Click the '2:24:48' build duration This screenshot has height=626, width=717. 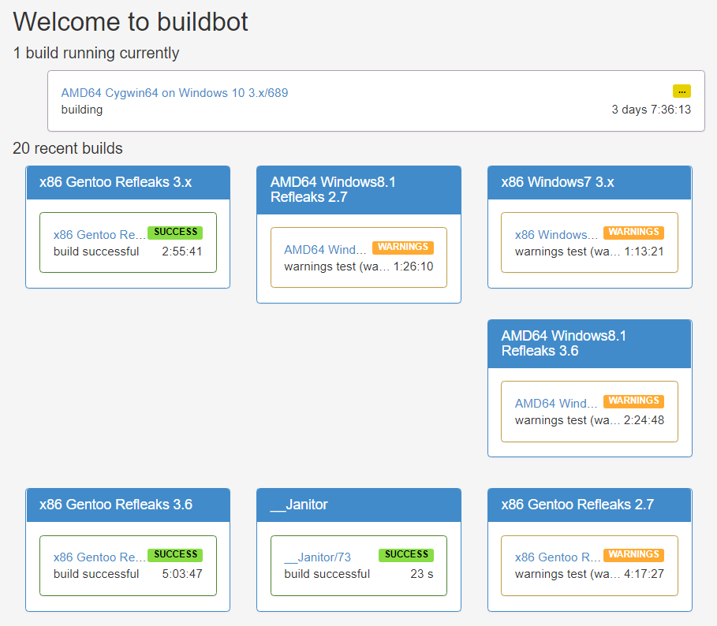click(644, 420)
